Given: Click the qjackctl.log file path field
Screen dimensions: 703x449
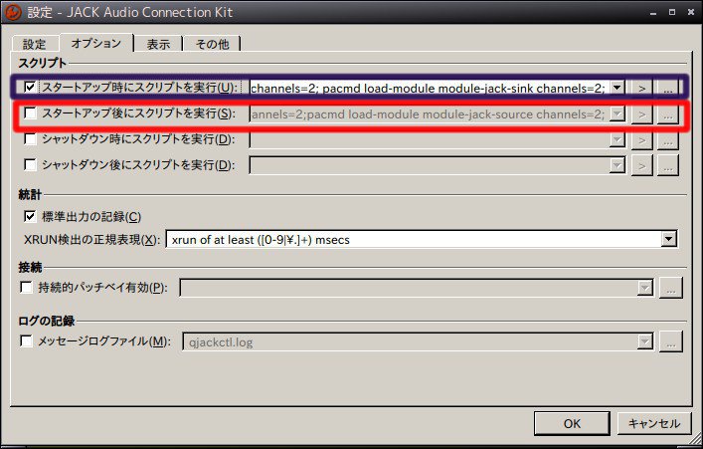Looking at the screenshot, I should [x=410, y=342].
